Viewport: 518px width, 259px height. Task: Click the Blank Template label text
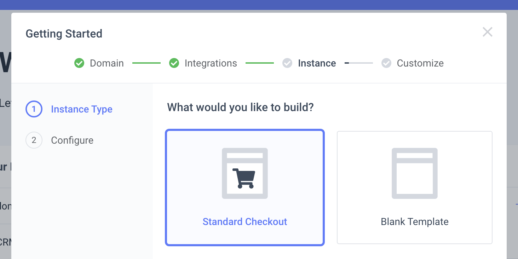click(414, 222)
